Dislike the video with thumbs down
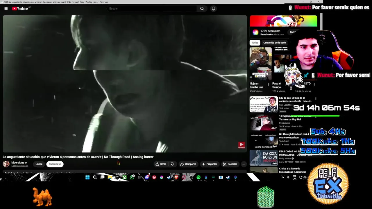This screenshot has height=209, width=372. 172,164
